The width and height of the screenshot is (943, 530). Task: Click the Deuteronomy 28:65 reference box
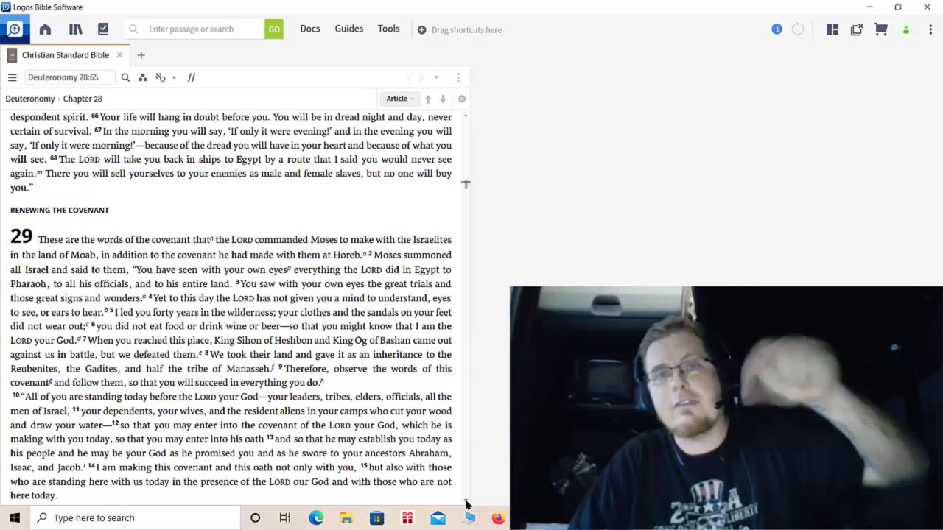click(x=70, y=77)
